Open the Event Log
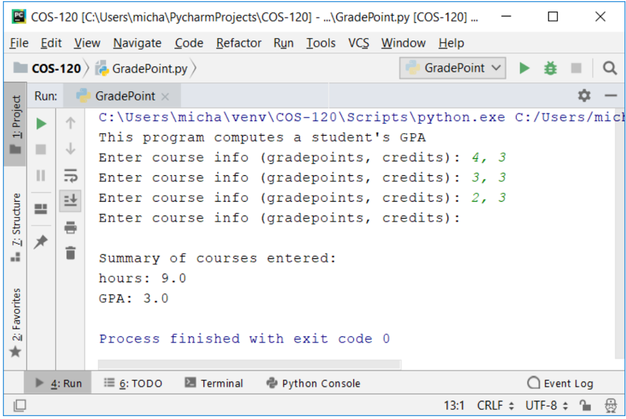The width and height of the screenshot is (626, 419). [560, 383]
